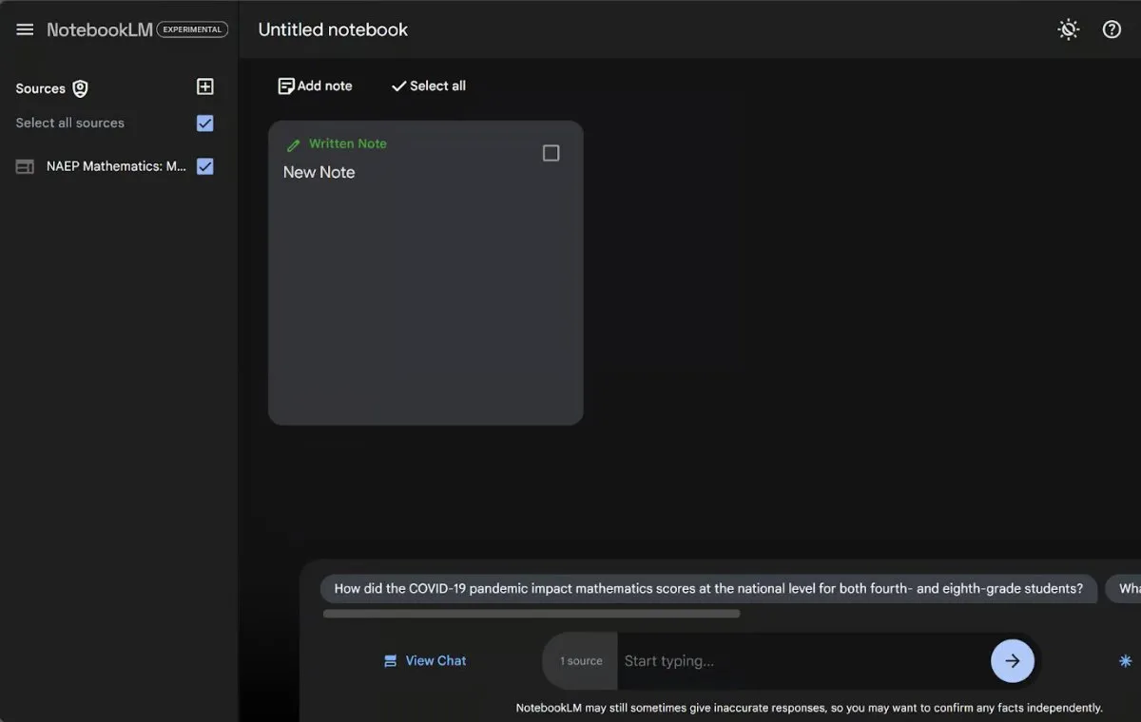Click the pencil icon on Written Note
The width and height of the screenshot is (1141, 722).
click(293, 145)
